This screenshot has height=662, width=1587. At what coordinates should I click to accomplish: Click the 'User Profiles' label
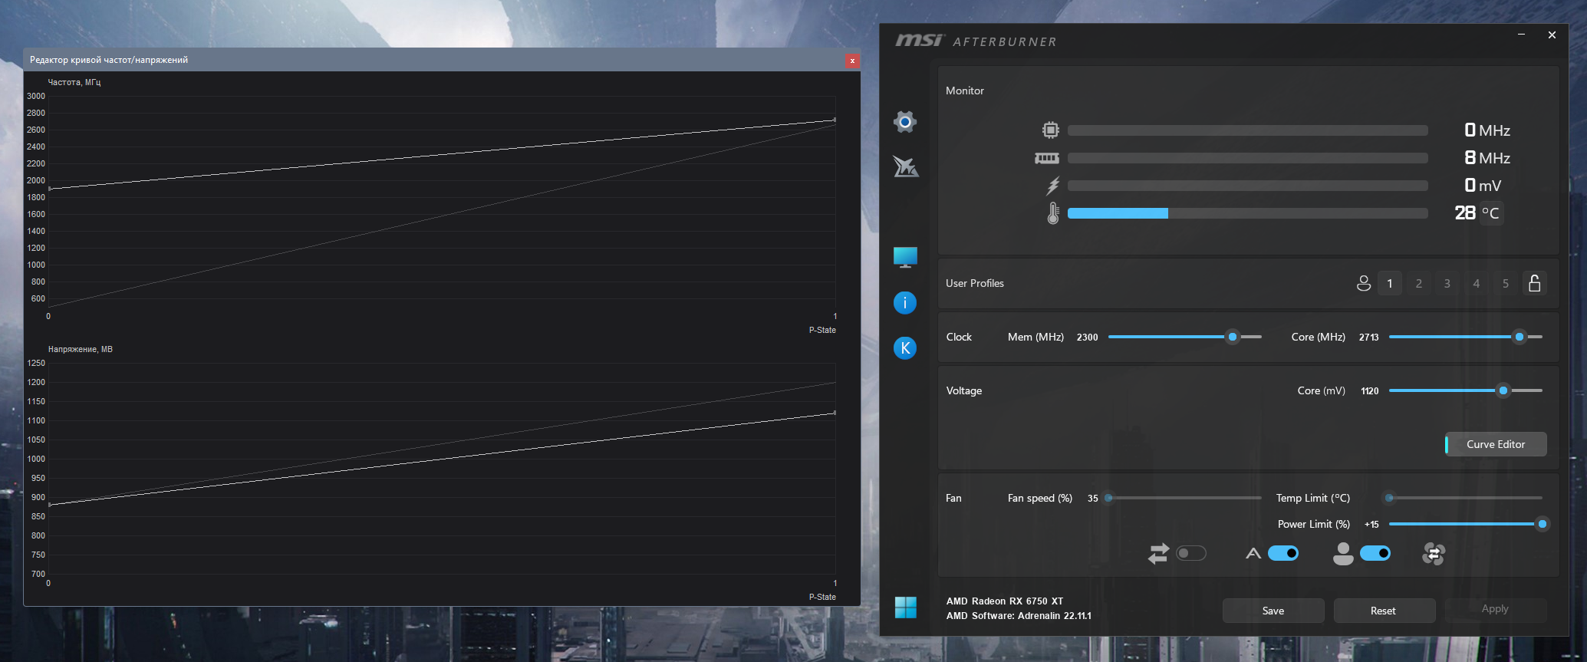coord(975,283)
